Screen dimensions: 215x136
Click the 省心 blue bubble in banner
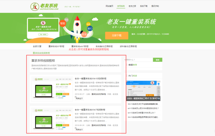(x=90, y=29)
